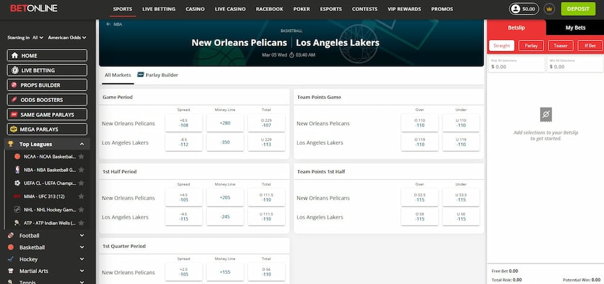Favorite the ATP Indian Wells star

pos(82,222)
